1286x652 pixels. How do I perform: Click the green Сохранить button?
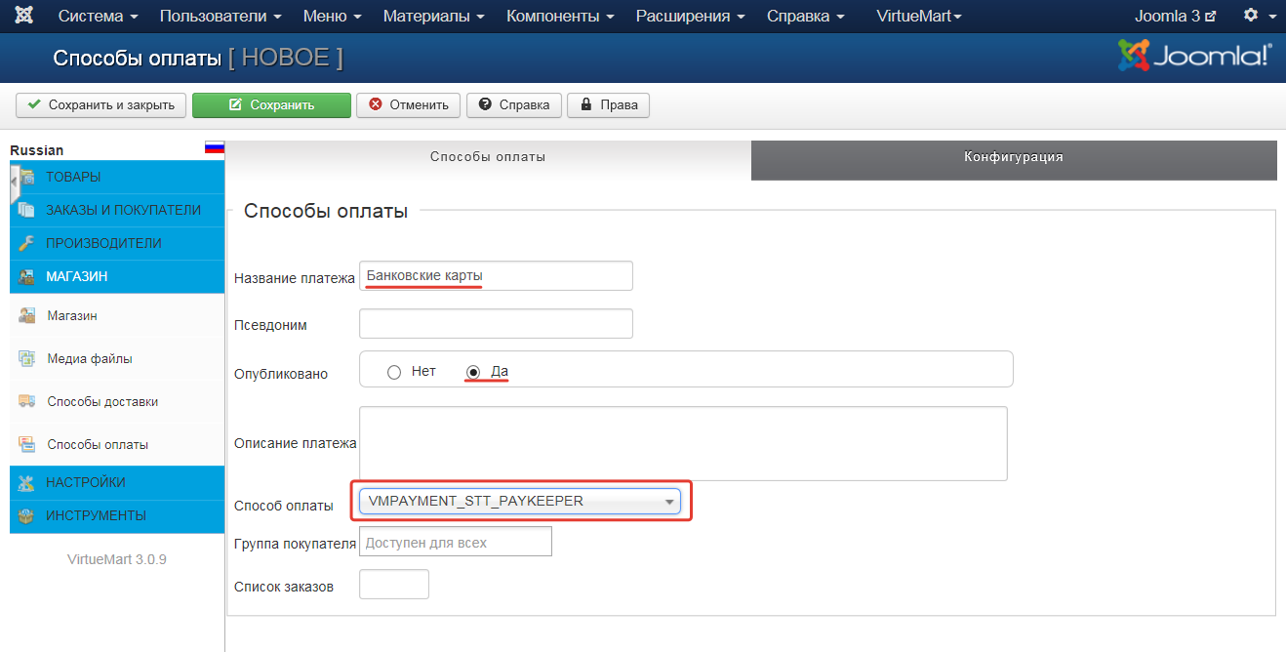271,105
